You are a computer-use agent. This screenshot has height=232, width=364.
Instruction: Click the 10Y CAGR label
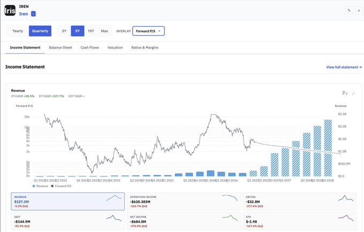point(75,96)
